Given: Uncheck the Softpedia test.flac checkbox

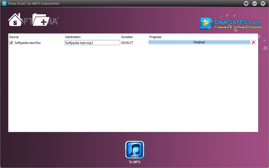Looking at the screenshot, I should point(11,43).
